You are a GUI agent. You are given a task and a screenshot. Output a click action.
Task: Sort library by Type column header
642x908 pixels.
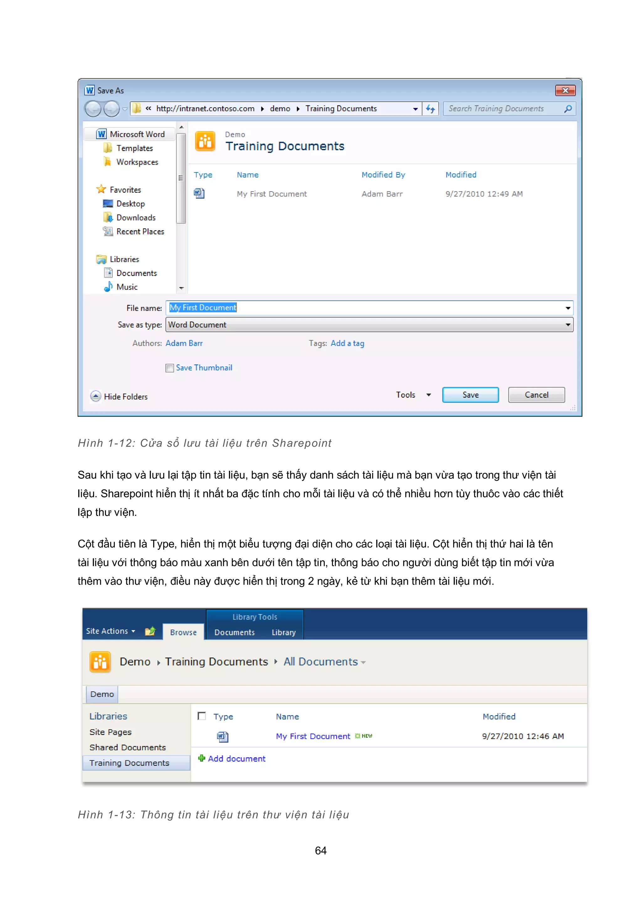coord(223,717)
